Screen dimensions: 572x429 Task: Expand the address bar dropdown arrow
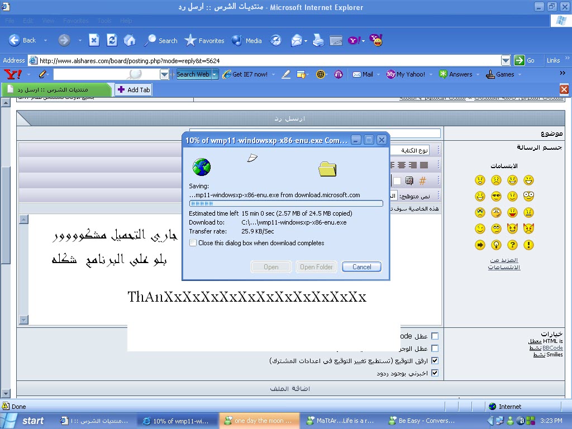click(506, 60)
